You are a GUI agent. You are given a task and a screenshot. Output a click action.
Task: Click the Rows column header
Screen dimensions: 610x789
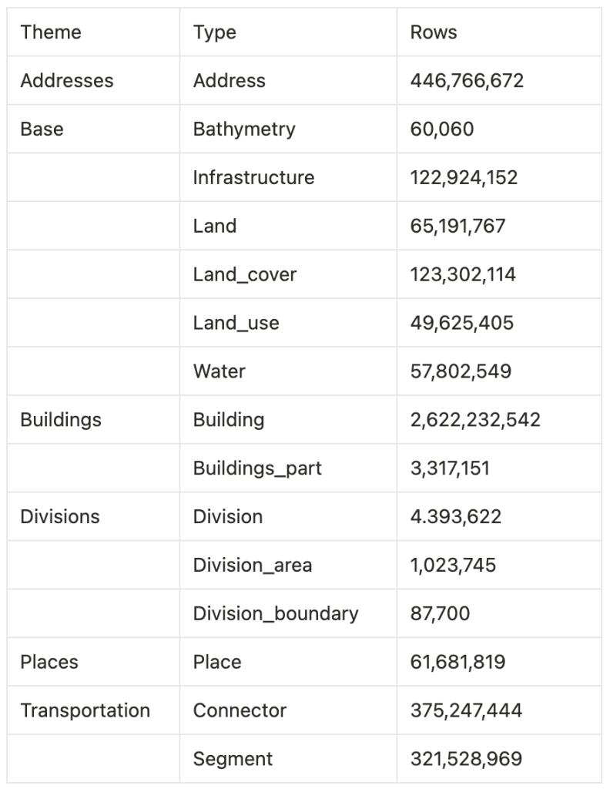pos(434,32)
